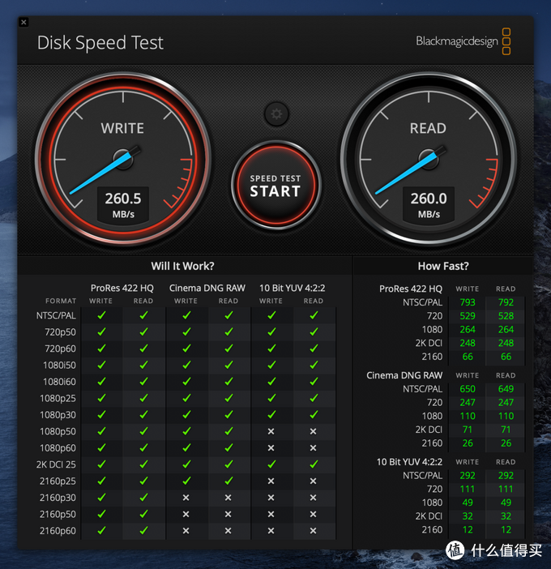551x569 pixels.
Task: Close the Disk Speed Test window
Action: point(23,22)
